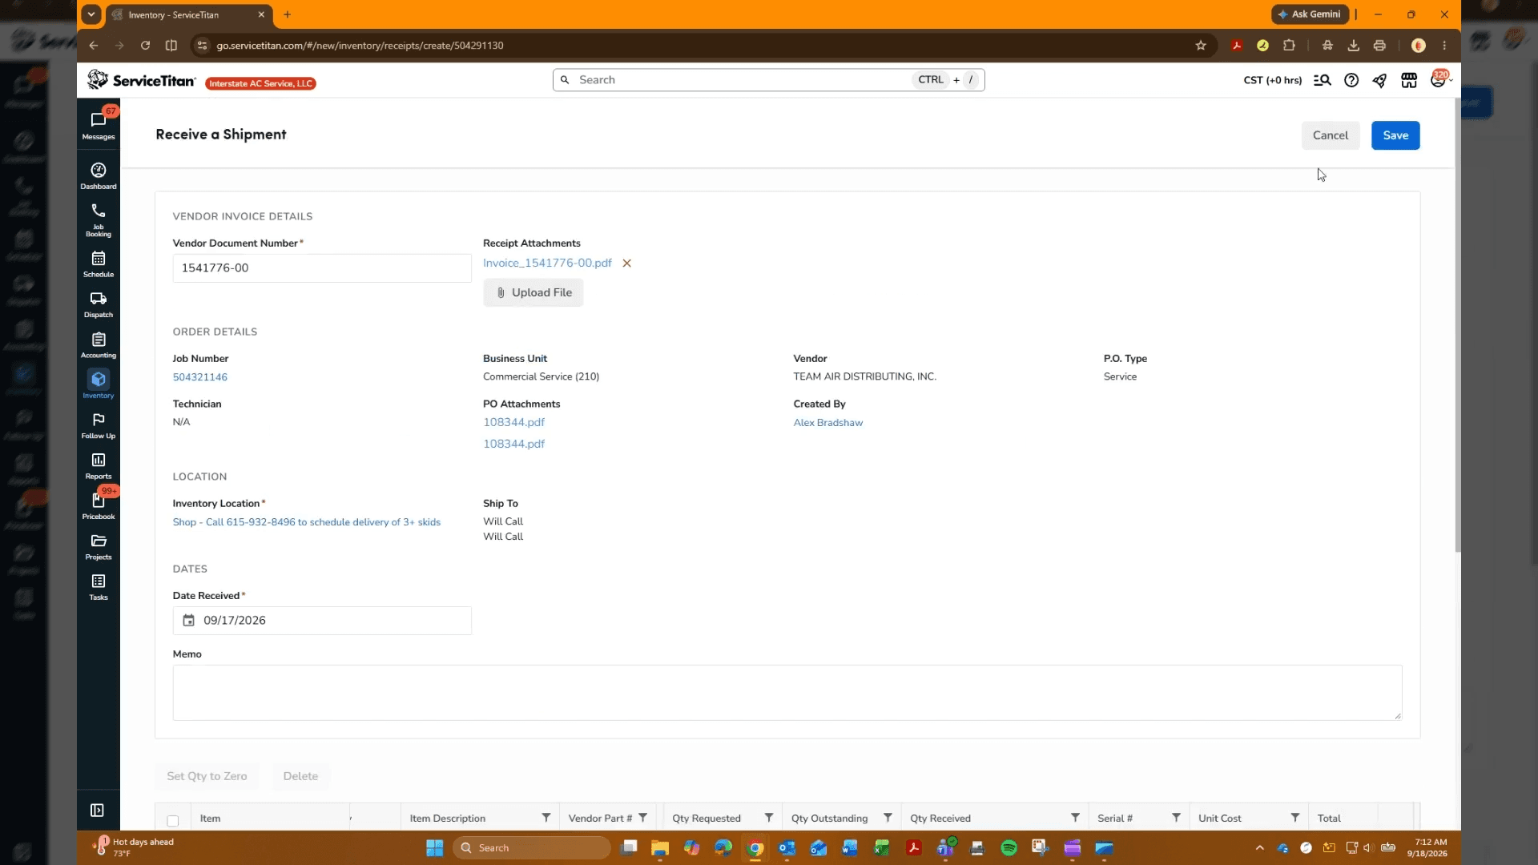Remove the Invoice_1541776-00.pdf attachment
Image resolution: width=1538 pixels, height=865 pixels.
coord(627,264)
